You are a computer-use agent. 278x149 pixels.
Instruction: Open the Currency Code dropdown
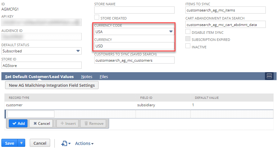(171, 32)
